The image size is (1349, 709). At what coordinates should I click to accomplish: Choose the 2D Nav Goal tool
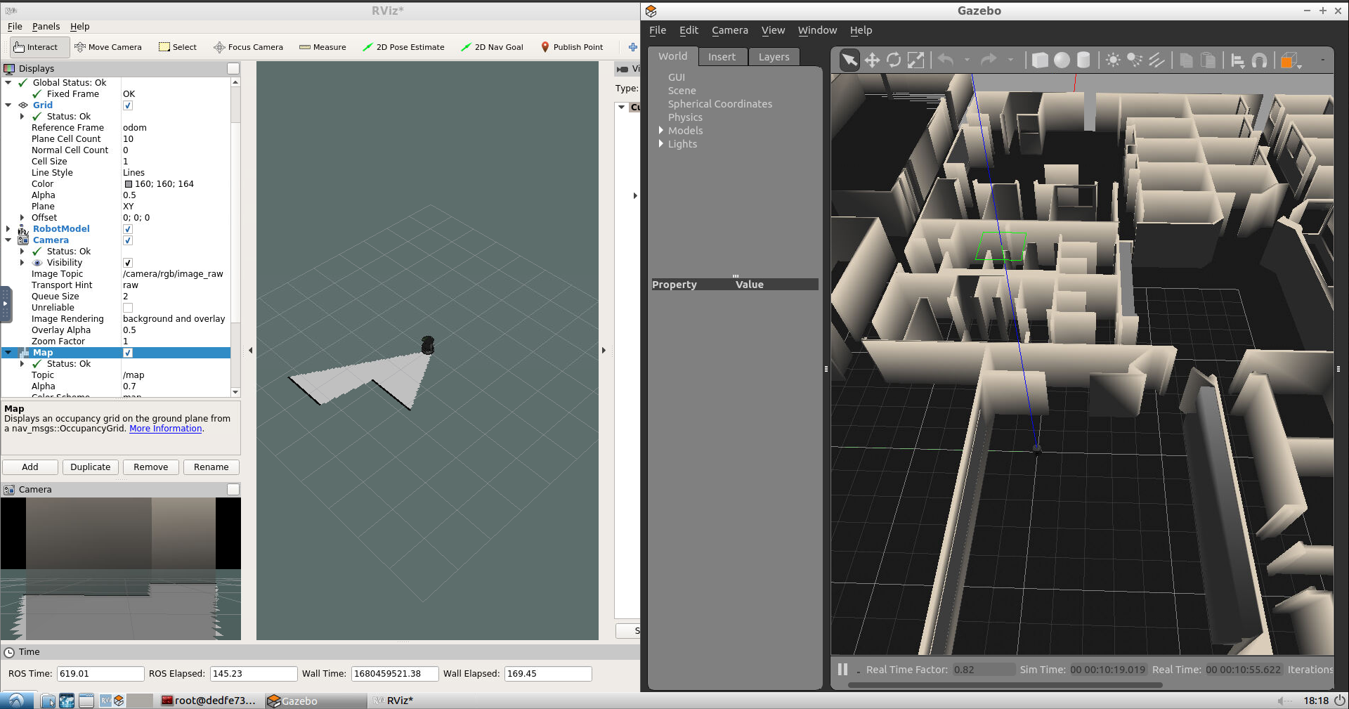[x=492, y=47]
